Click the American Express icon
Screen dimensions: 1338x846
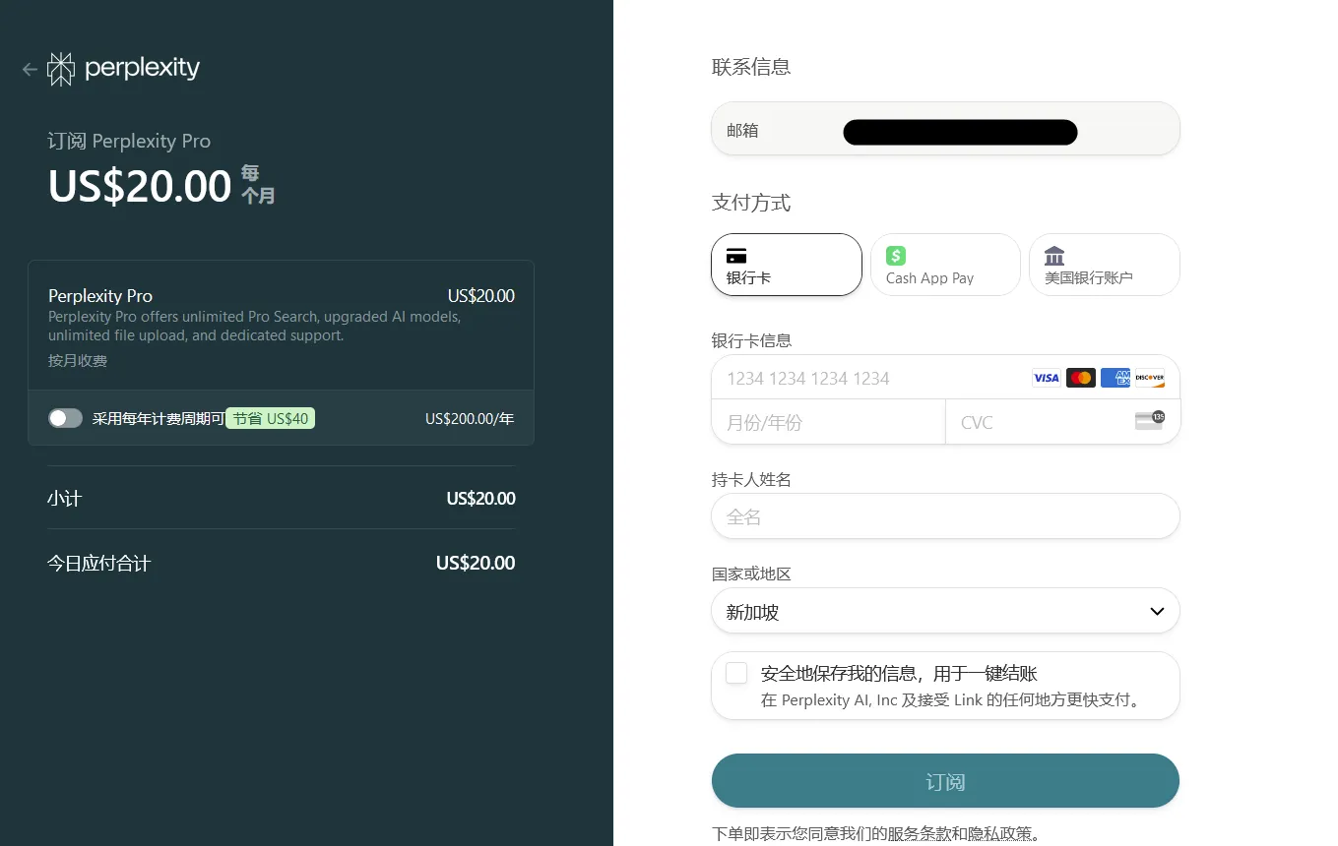point(1115,378)
